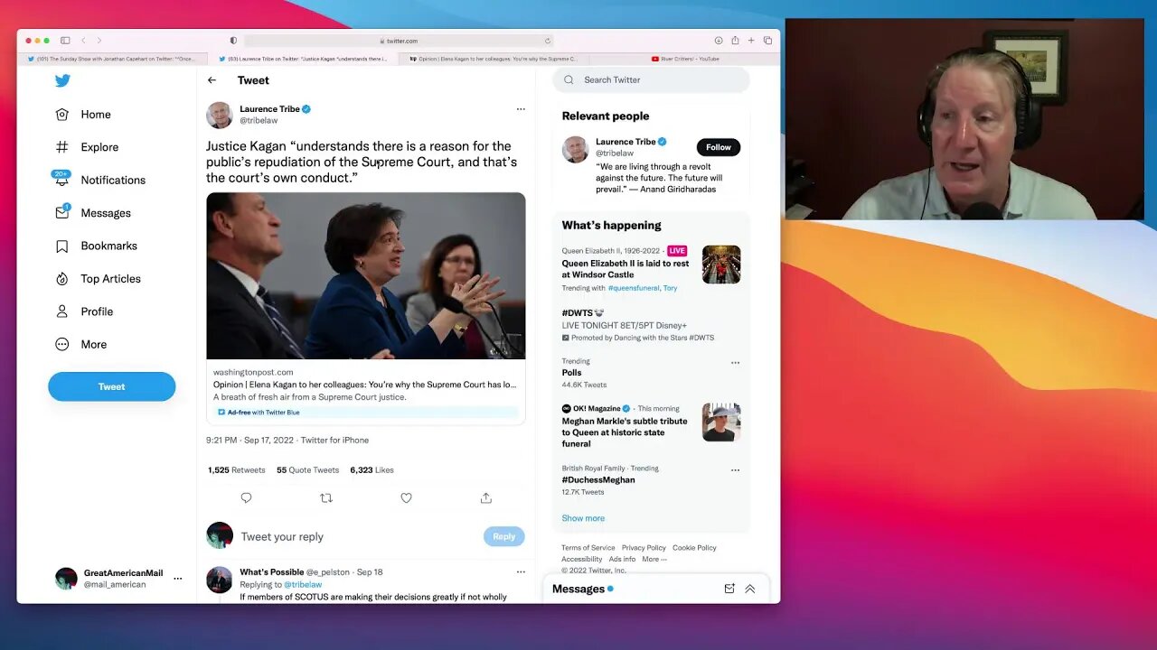Open Notifications in the sidebar
This screenshot has height=650, width=1157.
(99, 180)
